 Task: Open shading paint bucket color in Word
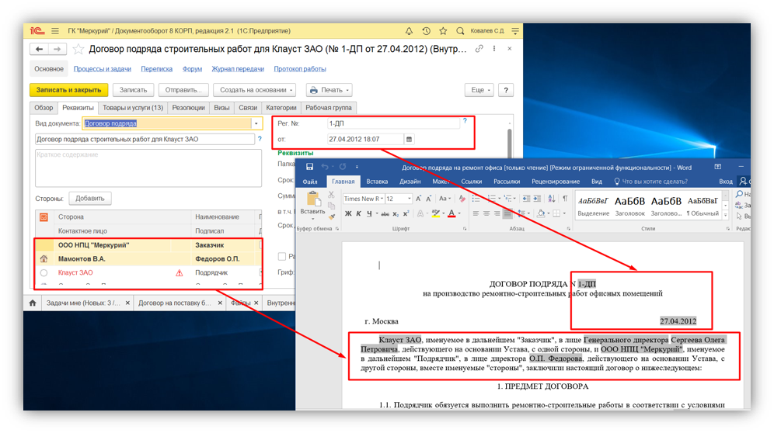point(542,213)
